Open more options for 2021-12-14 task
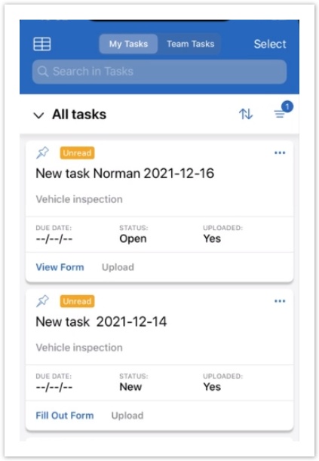319x461 pixels. click(280, 301)
